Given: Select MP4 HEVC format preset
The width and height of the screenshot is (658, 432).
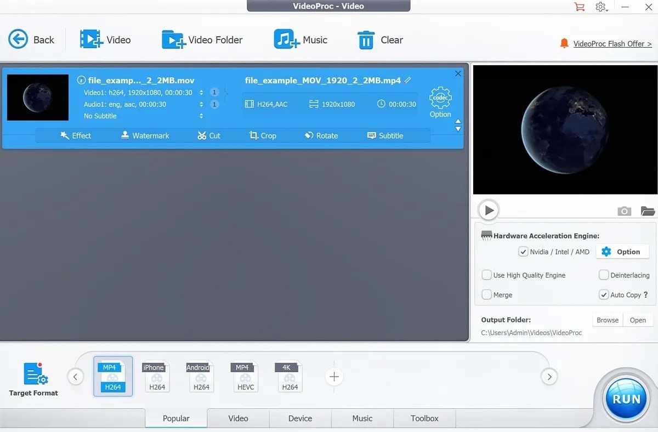Looking at the screenshot, I should point(246,377).
